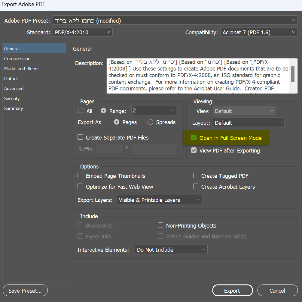Enable Create Separate PDF Files checkbox
This screenshot has height=302, width=302.
pyautogui.click(x=80, y=137)
